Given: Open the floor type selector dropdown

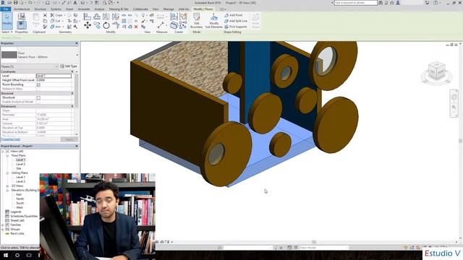Looking at the screenshot, I should [77, 55].
